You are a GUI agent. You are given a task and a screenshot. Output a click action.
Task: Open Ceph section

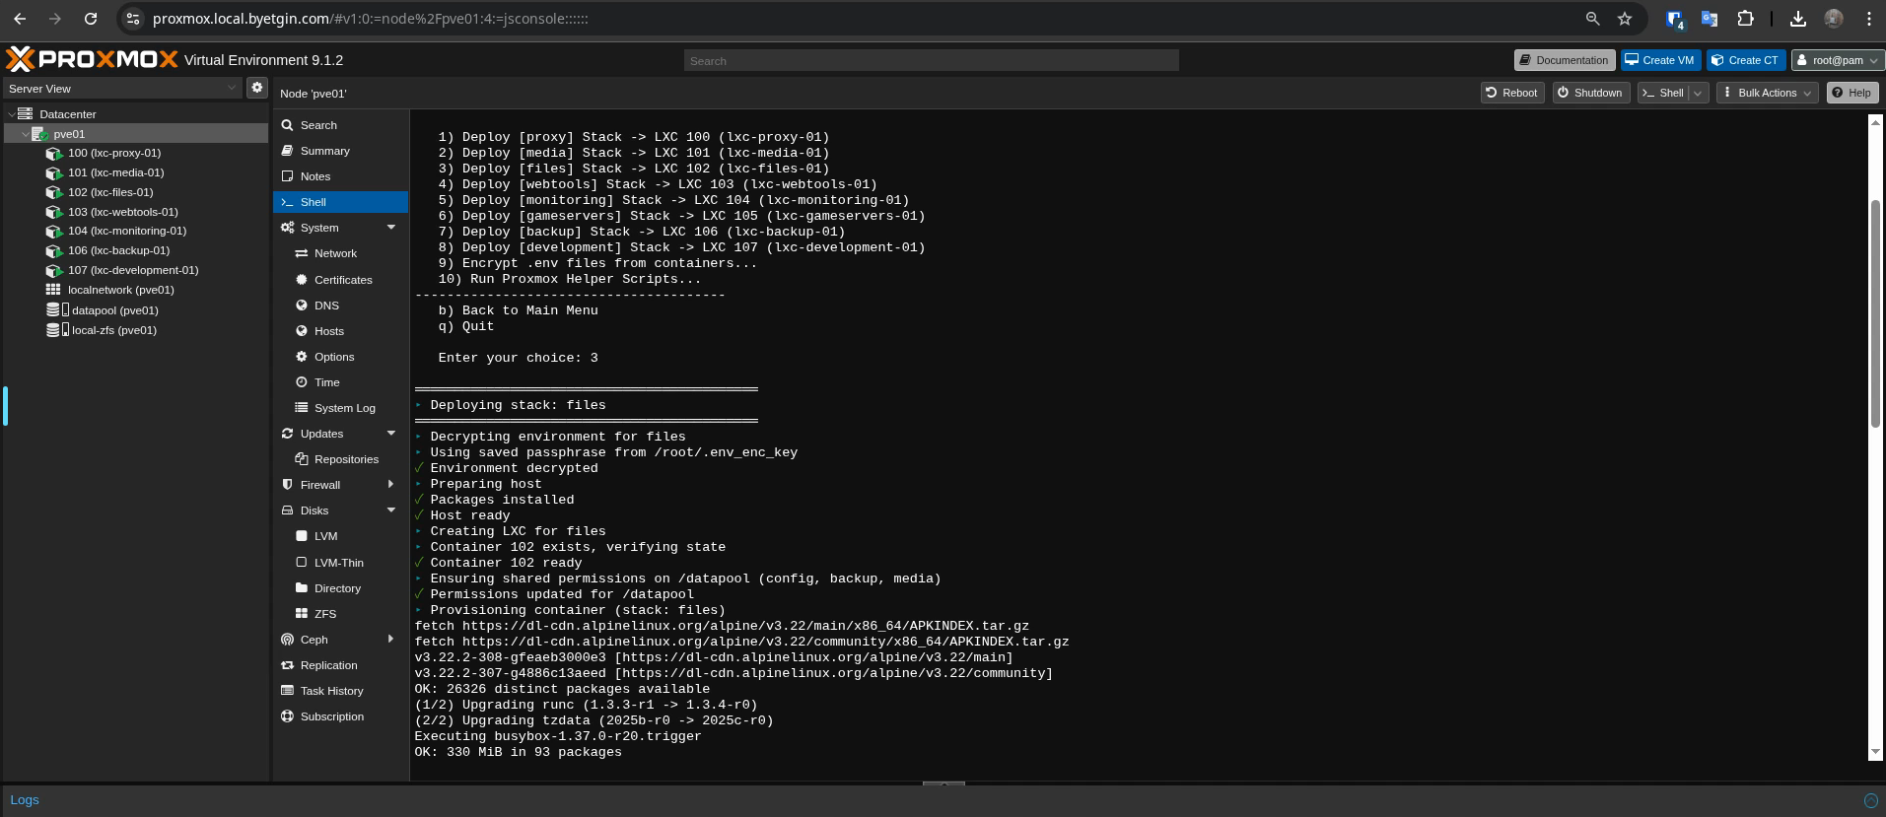pyautogui.click(x=314, y=640)
